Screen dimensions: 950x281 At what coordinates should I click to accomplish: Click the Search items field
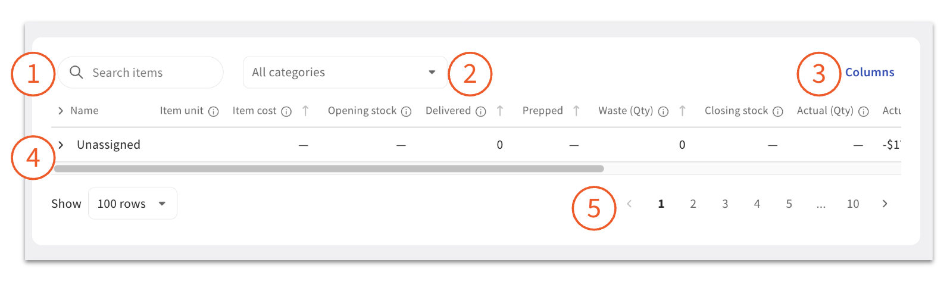(x=149, y=73)
